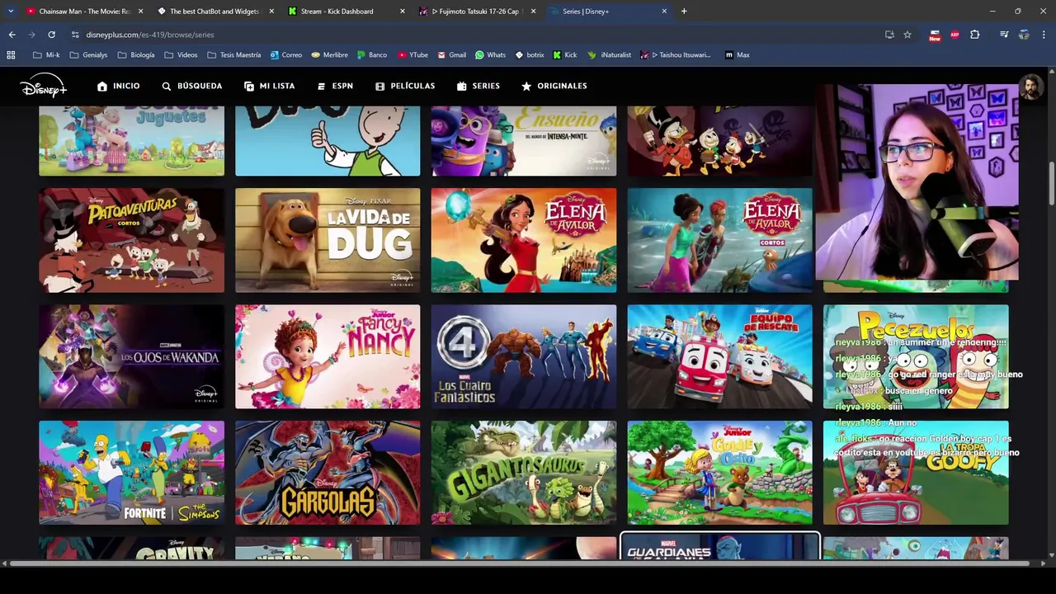This screenshot has width=1056, height=594.
Task: Expand the Videos bookmark folder
Action: 181,54
